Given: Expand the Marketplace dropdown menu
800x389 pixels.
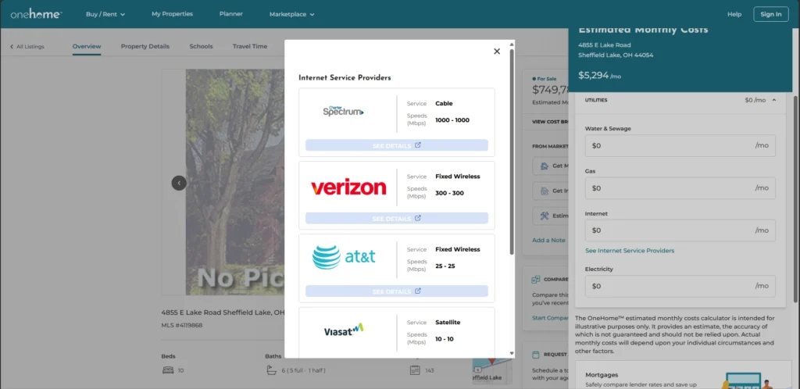Looking at the screenshot, I should coord(291,14).
